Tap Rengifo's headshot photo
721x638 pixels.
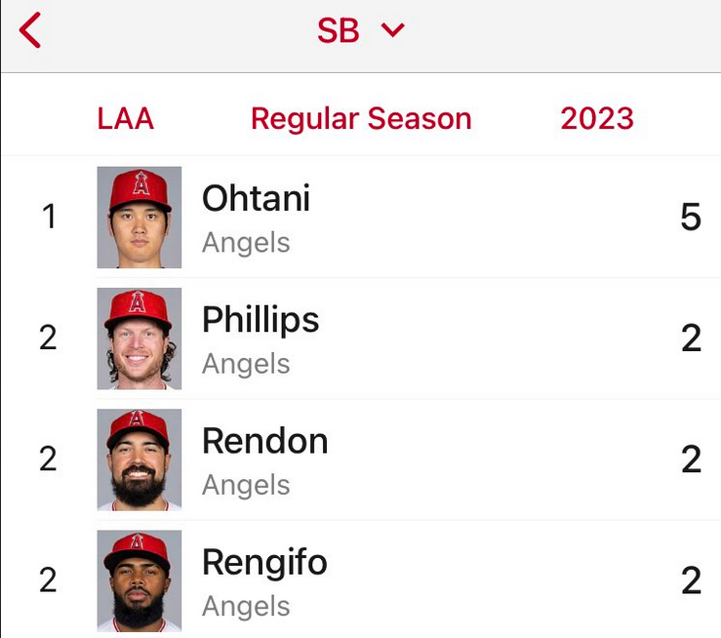[x=140, y=581]
